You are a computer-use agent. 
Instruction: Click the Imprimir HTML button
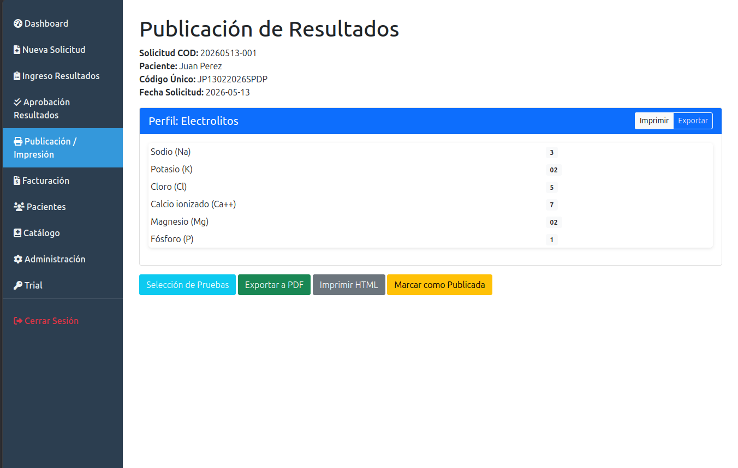tap(349, 285)
